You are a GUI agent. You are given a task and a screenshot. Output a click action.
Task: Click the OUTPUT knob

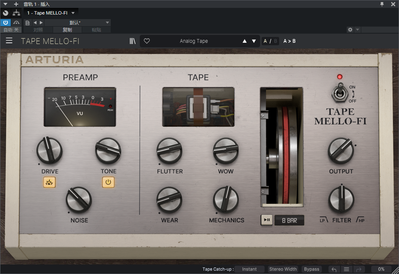click(341, 151)
